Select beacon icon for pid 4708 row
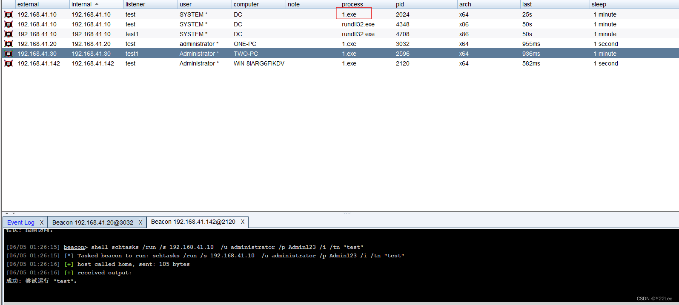Viewport: 679px width, 305px height. point(9,34)
